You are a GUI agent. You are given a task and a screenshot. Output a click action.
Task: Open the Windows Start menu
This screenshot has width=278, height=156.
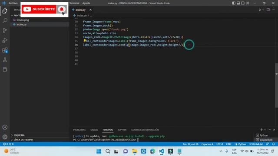point(99,151)
